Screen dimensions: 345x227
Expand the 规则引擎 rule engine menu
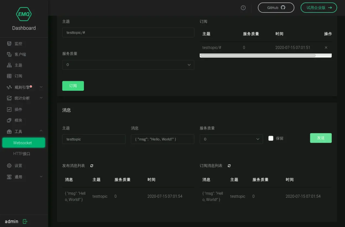[24, 87]
